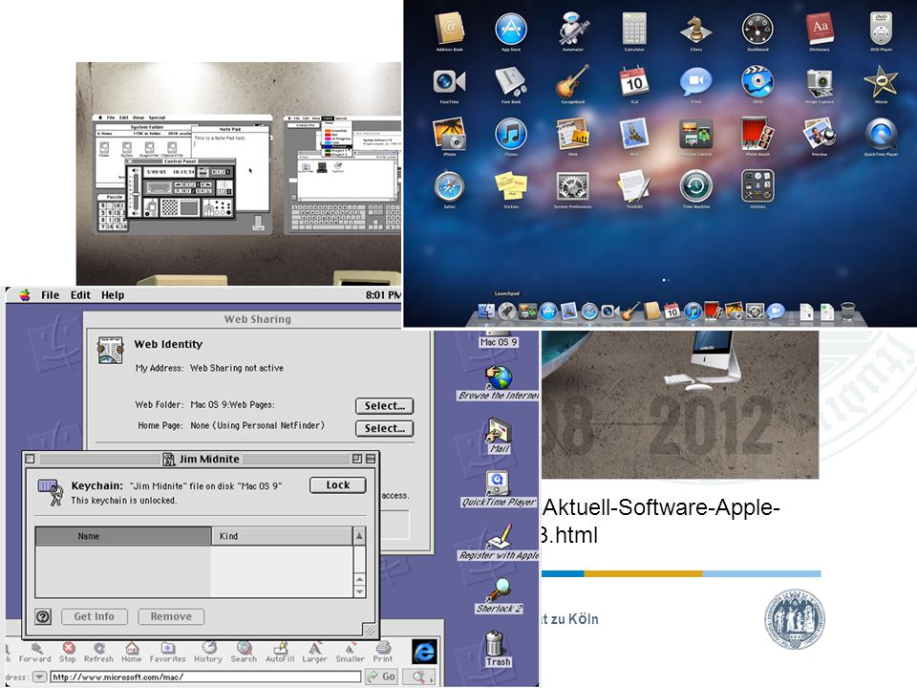Open Stickies in Launchpad
Viewport: 917px width, 688px height.
(511, 186)
